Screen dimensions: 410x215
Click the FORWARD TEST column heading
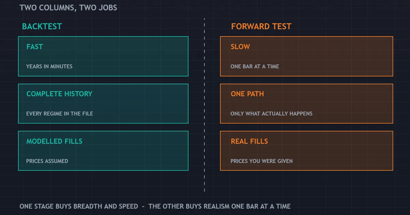tap(261, 26)
